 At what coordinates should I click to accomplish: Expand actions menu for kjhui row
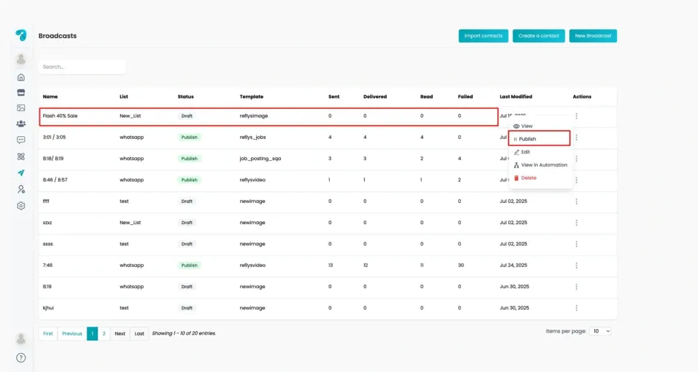(x=577, y=308)
